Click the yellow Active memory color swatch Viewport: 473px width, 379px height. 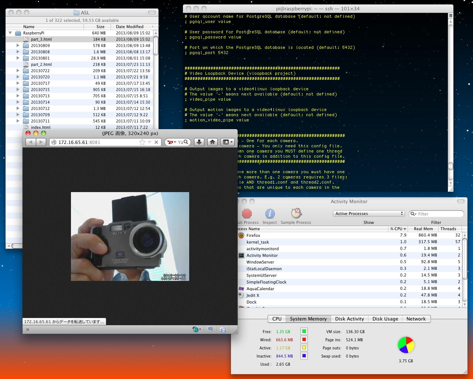pyautogui.click(x=304, y=348)
